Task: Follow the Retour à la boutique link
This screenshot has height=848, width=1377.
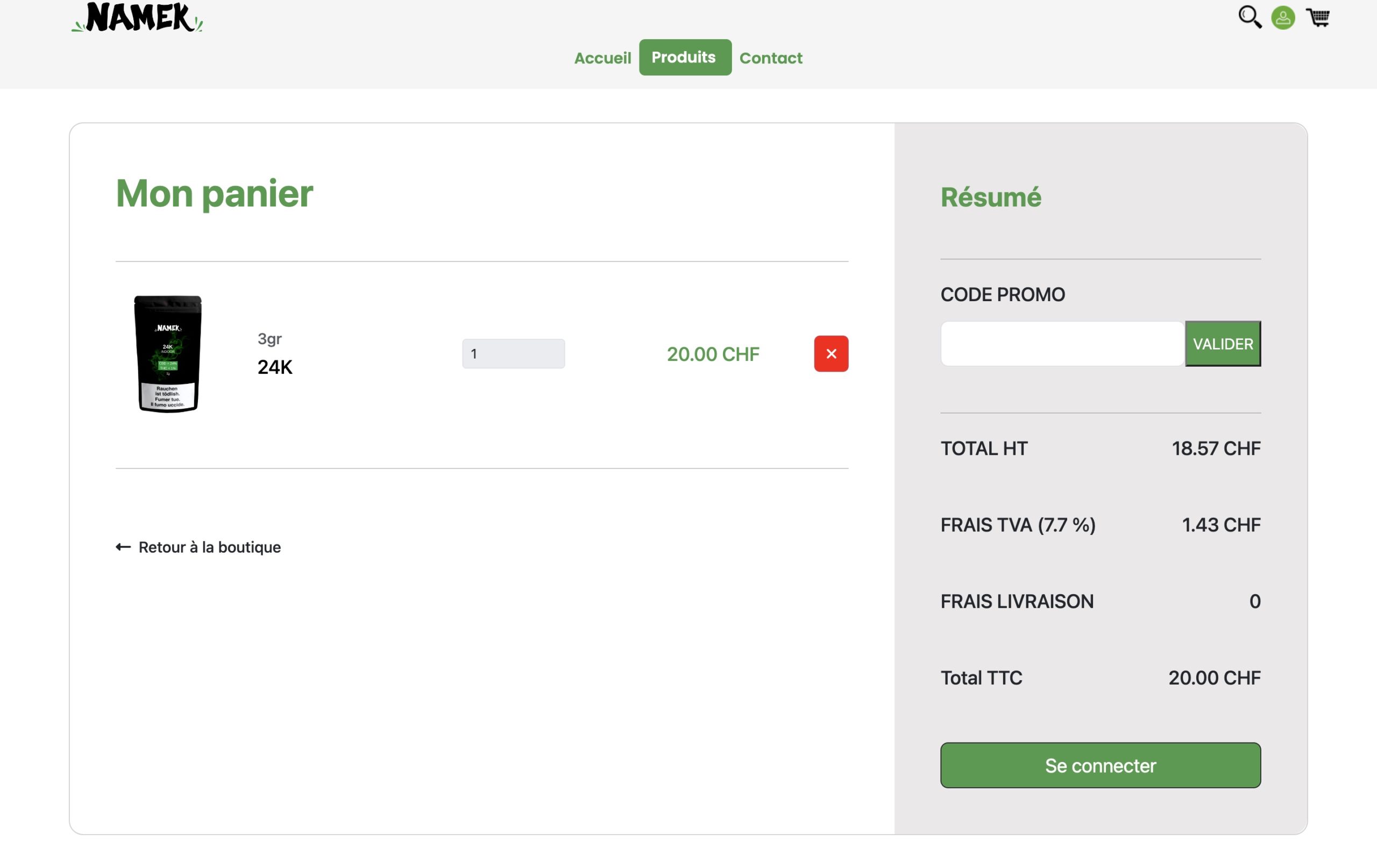Action: point(209,547)
